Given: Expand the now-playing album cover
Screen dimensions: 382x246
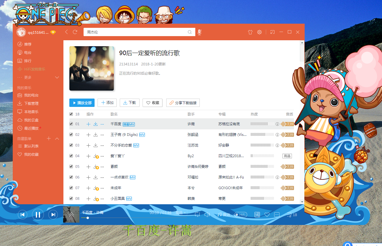Looking at the screenshot, I should [71, 214].
